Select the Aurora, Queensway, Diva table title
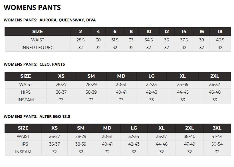The height and width of the screenshot is (167, 234). [x=50, y=20]
